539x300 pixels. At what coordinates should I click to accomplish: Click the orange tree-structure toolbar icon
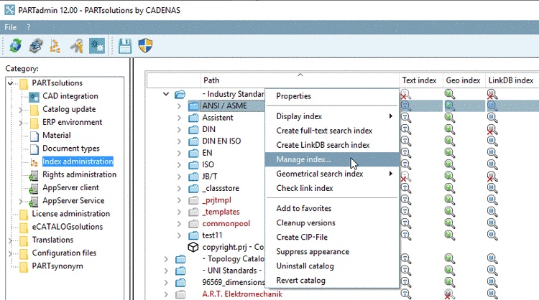point(55,46)
